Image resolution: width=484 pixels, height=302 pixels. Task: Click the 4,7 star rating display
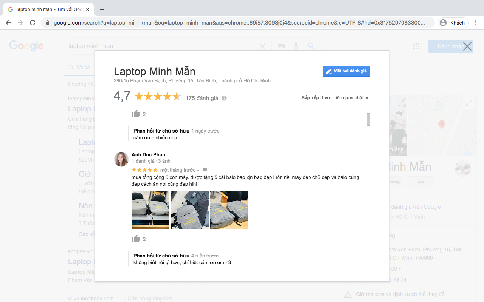click(x=147, y=96)
